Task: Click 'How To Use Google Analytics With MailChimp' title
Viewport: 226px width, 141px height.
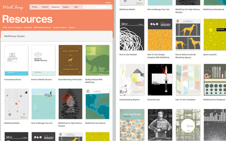Action: (159, 56)
